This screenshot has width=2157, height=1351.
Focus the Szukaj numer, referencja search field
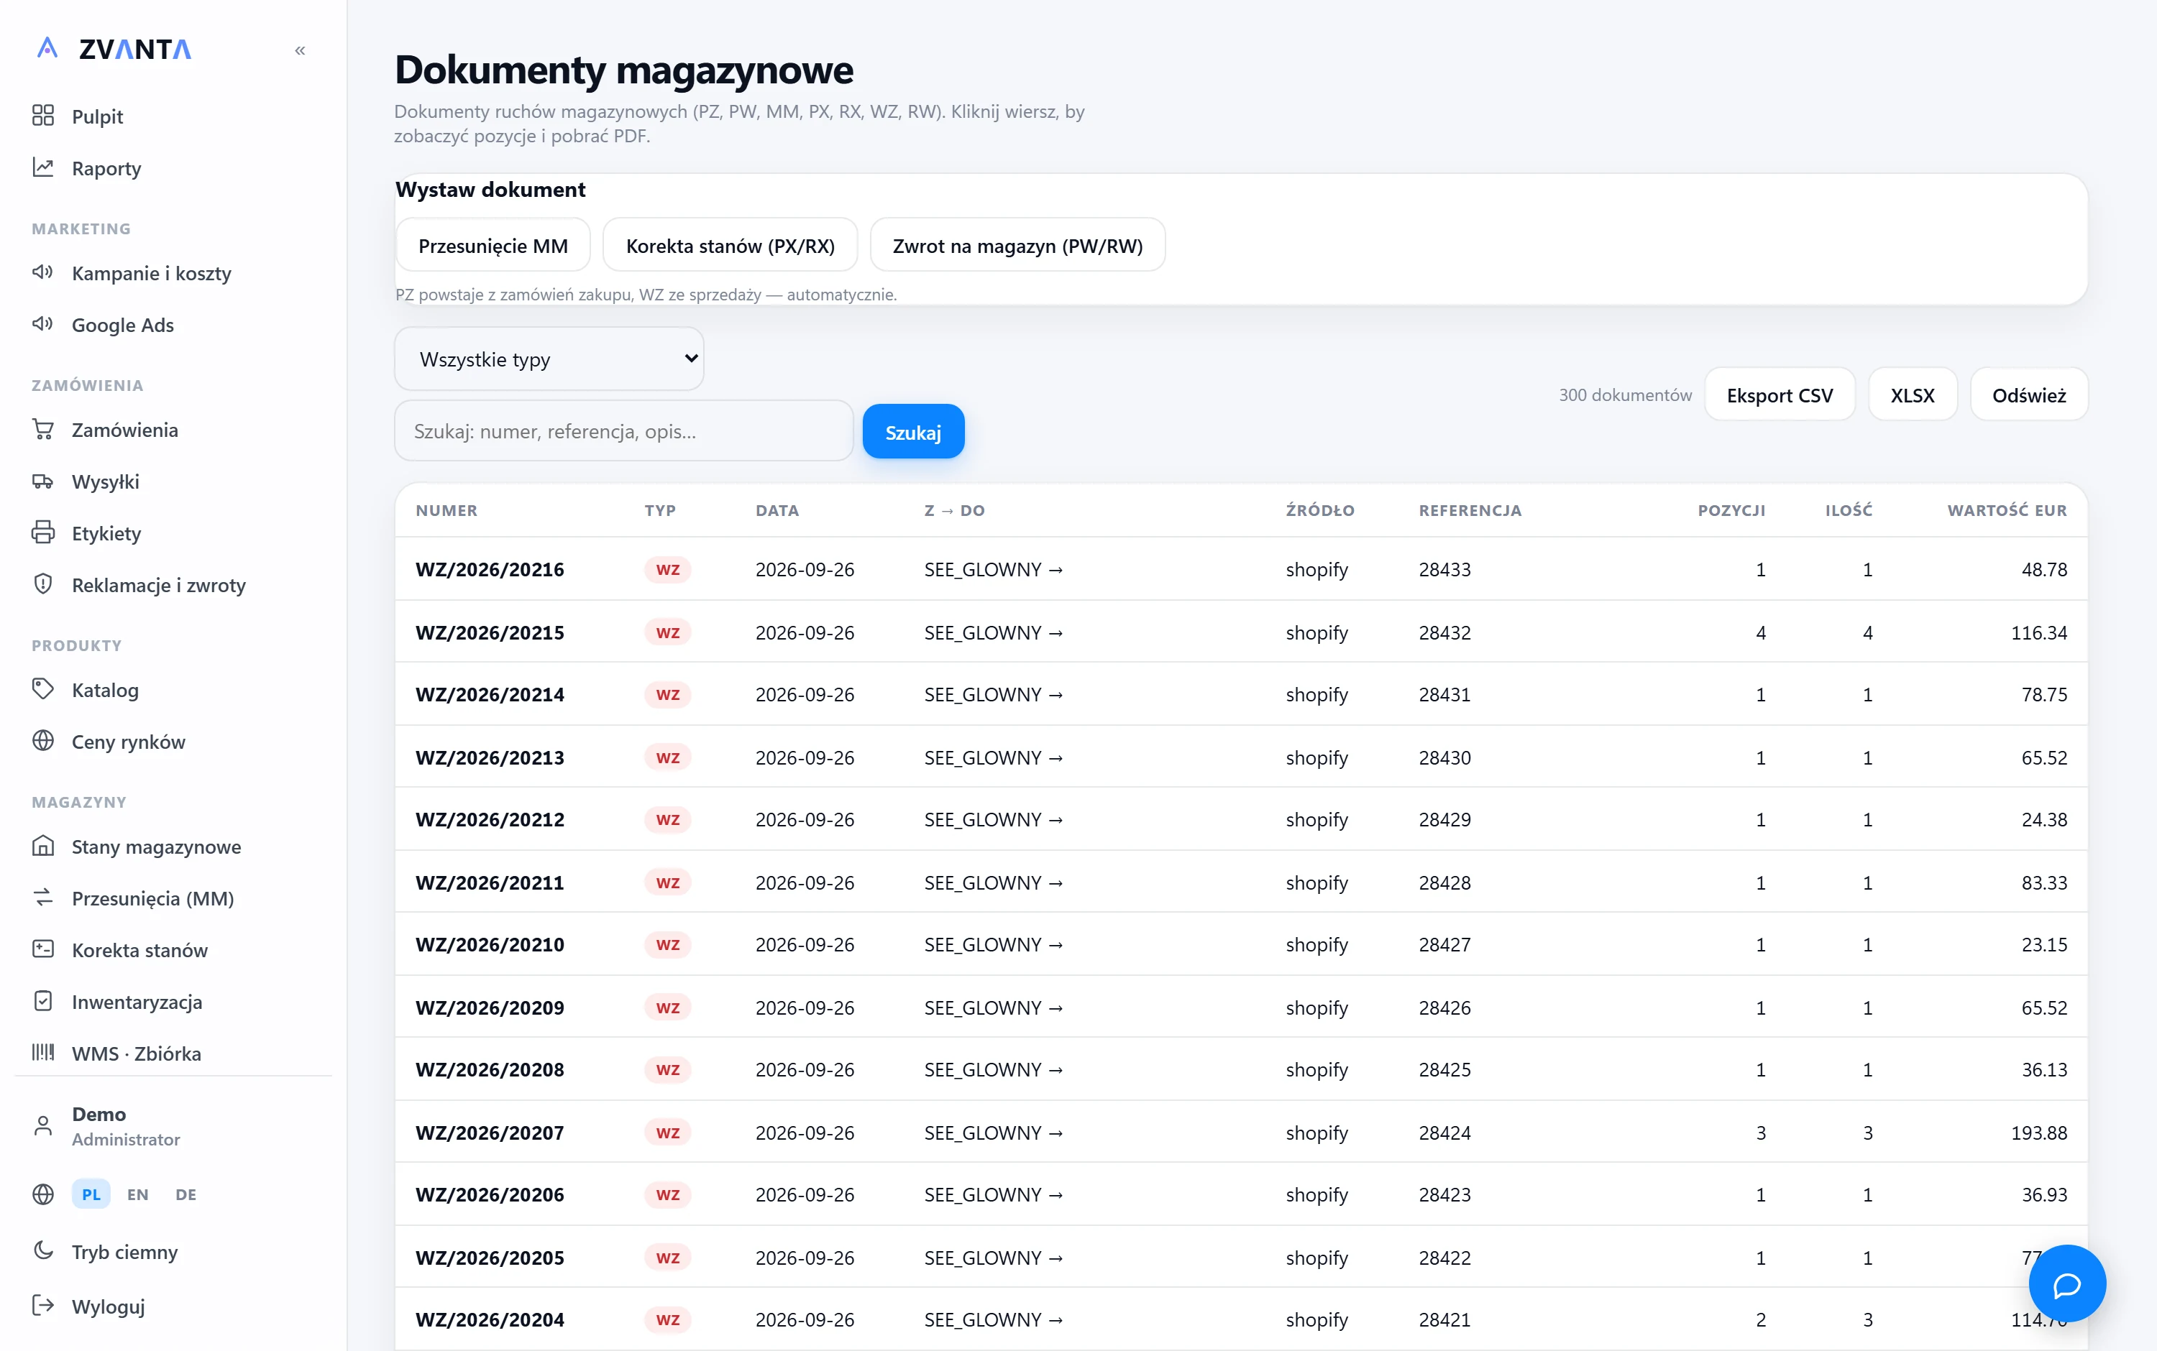coord(624,432)
